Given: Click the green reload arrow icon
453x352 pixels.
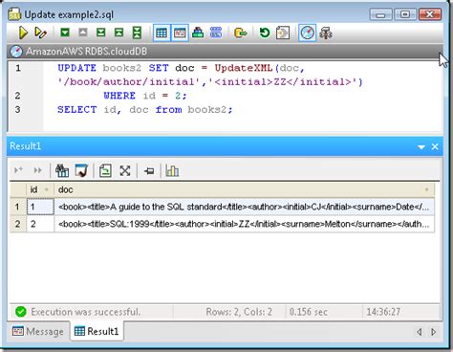Looking at the screenshot, I should click(265, 33).
